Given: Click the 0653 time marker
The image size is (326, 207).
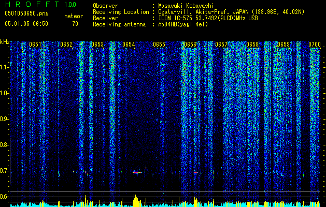Looking at the screenshot, I should [x=97, y=45].
